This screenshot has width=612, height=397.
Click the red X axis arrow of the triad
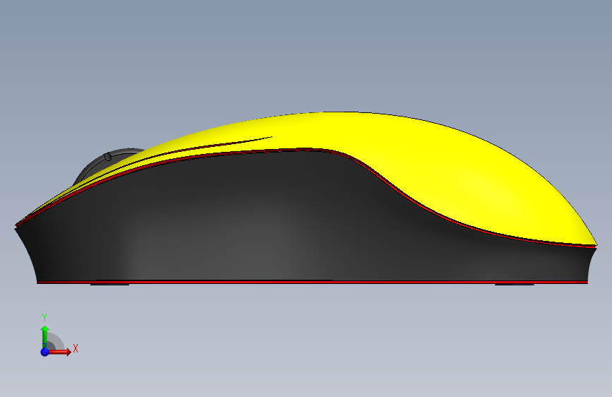point(59,352)
